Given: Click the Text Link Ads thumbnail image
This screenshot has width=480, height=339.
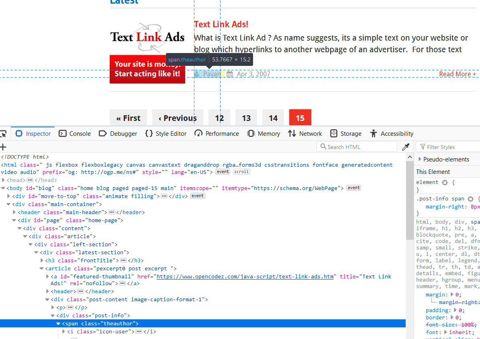Looking at the screenshot, I should coord(147,52).
